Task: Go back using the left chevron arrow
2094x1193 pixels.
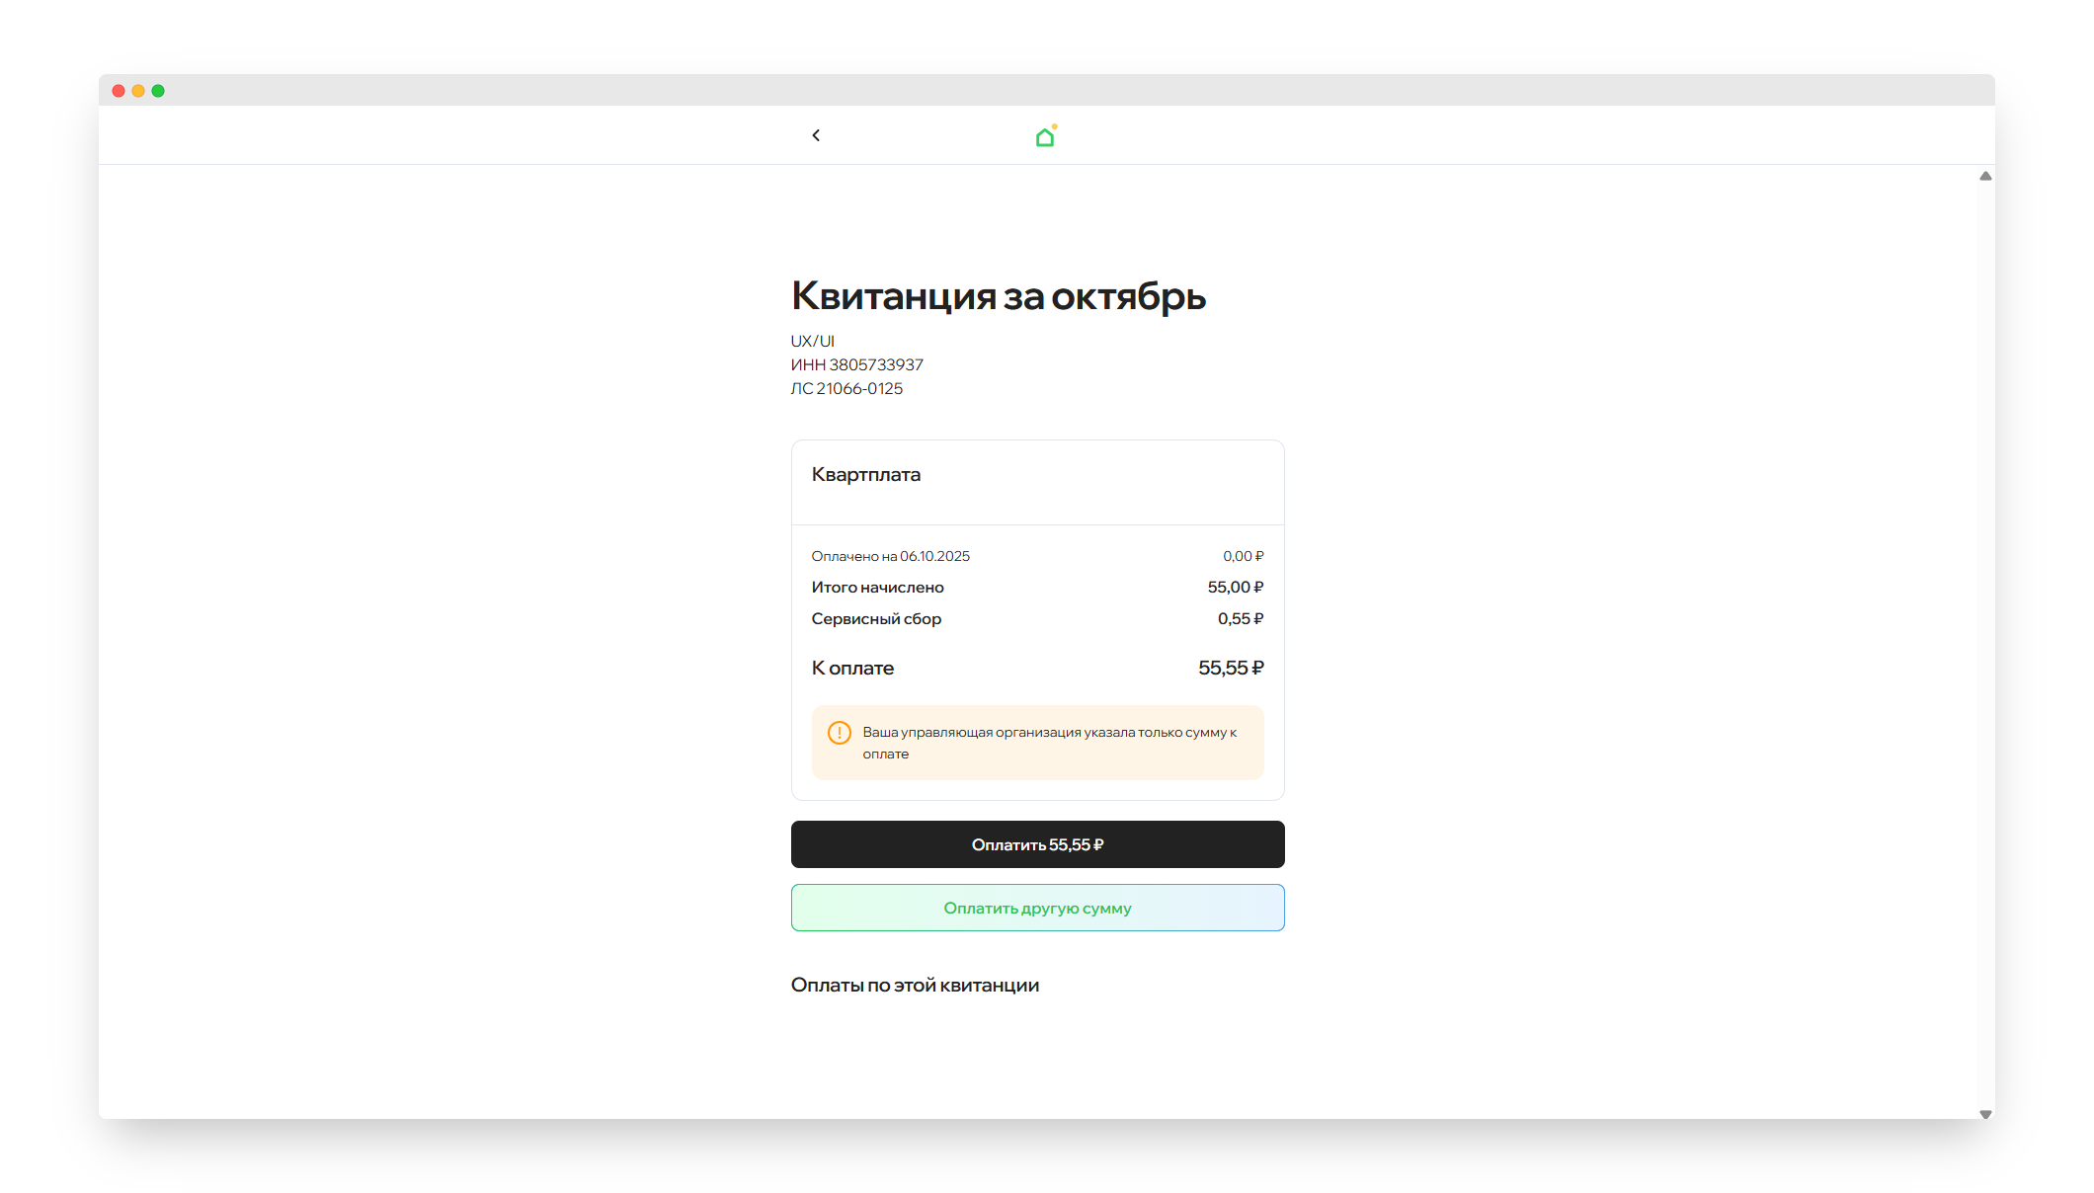Action: 816,135
